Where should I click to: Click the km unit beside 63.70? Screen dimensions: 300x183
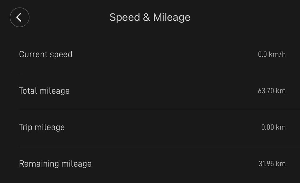(281, 91)
